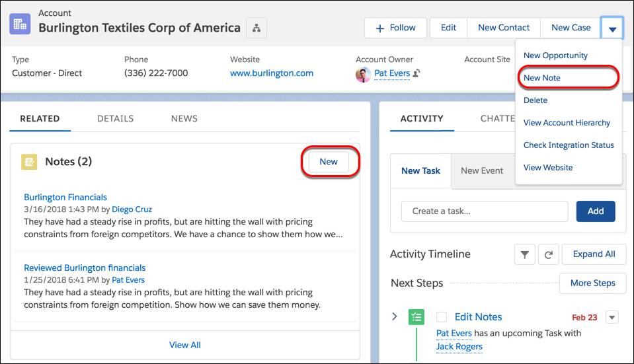Screen dimensions: 634x364
Task: Open Diego Cruz profile link
Action: 132,209
